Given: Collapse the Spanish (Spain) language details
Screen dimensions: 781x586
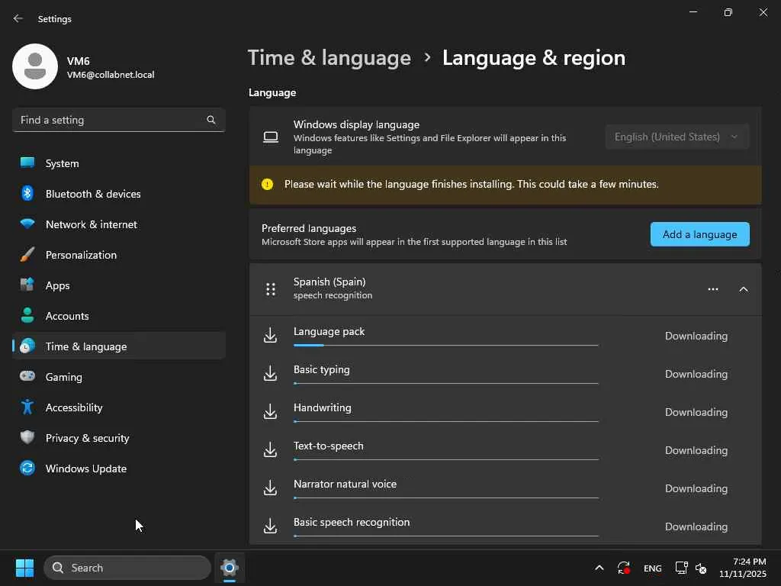Looking at the screenshot, I should [x=744, y=289].
